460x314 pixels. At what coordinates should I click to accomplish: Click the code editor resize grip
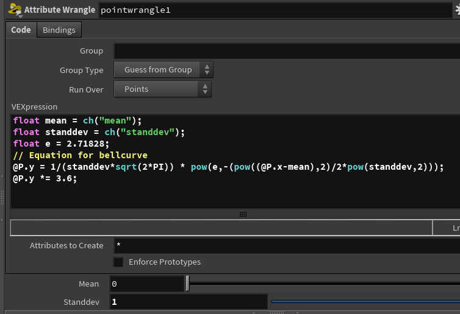tap(243, 214)
